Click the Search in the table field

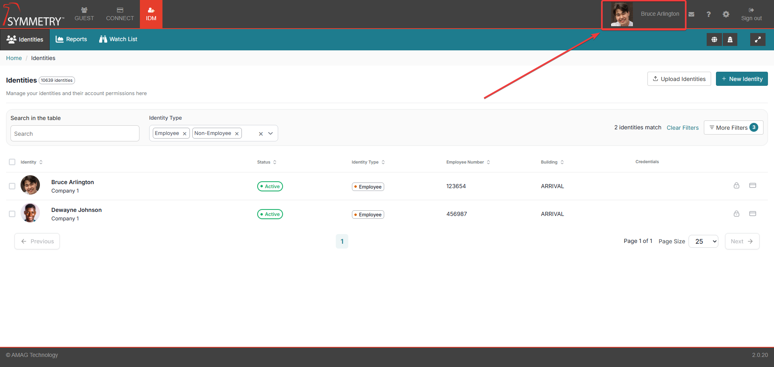[x=75, y=134]
